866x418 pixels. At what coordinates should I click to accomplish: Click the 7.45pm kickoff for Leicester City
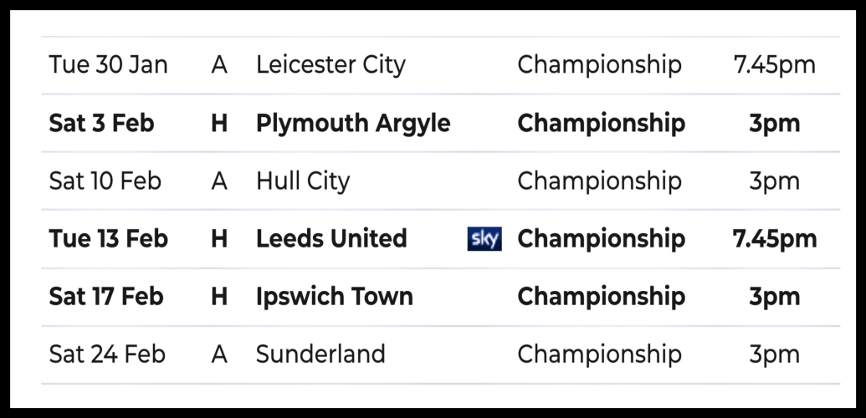(x=774, y=65)
